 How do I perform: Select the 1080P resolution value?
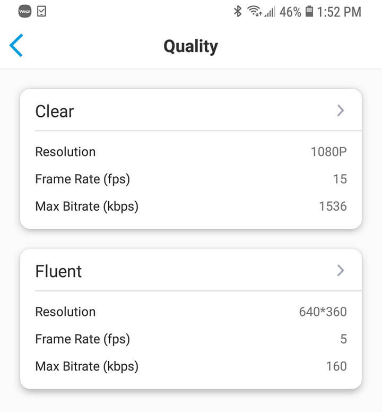pos(328,152)
